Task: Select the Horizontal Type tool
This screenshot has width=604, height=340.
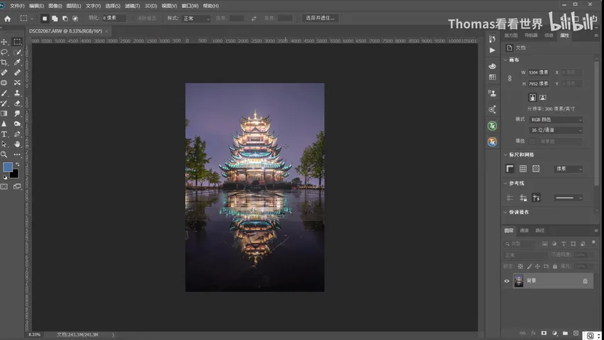Action: 4,134
